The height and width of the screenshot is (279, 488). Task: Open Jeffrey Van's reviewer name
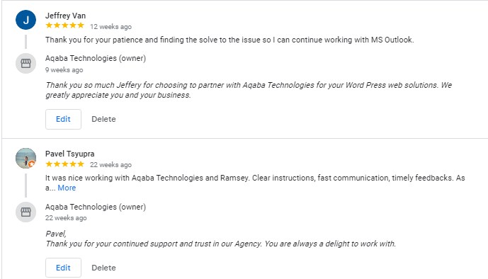coord(65,16)
